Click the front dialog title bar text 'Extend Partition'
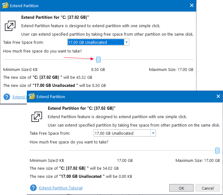Viewport: 223px width, 195px height. pyautogui.click(x=51, y=97)
